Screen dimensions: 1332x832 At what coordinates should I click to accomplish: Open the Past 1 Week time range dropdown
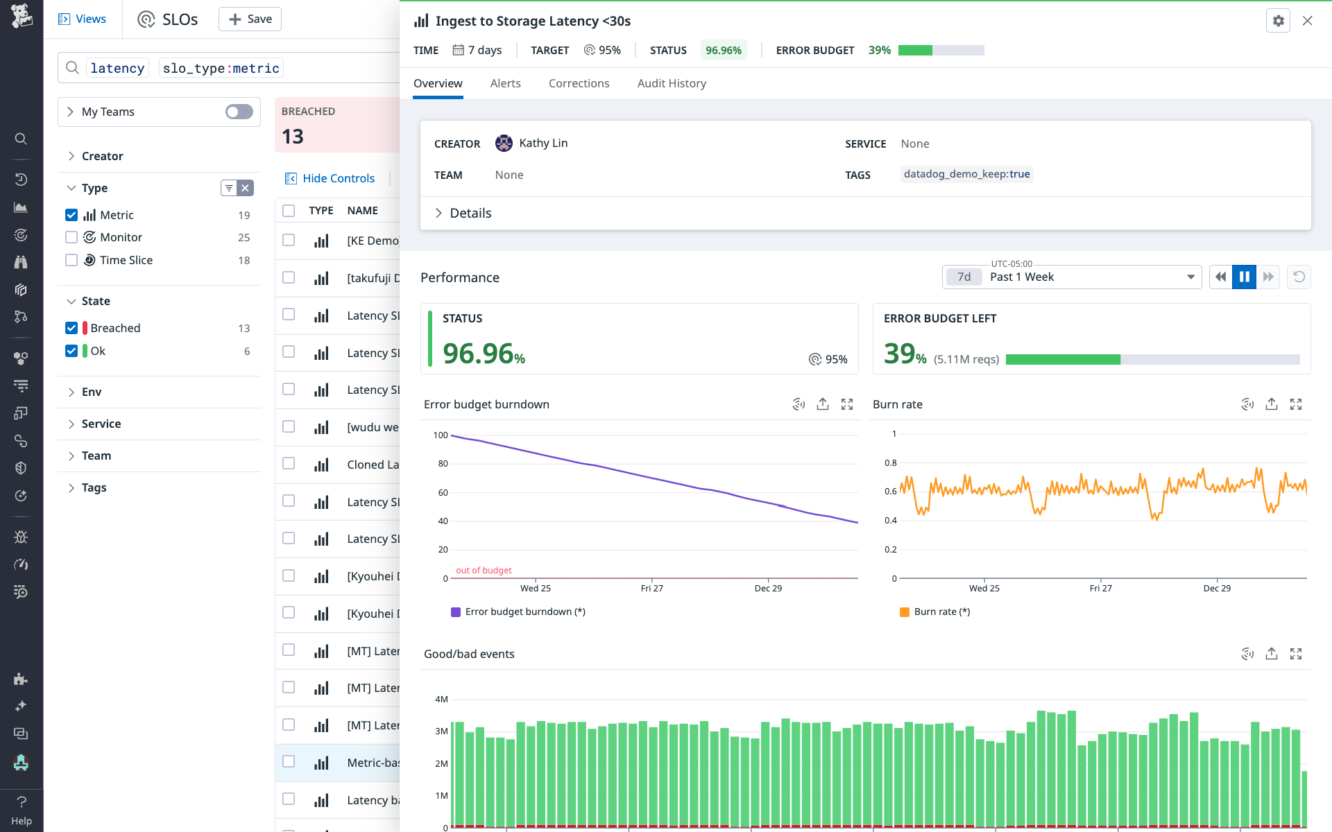coord(1072,277)
